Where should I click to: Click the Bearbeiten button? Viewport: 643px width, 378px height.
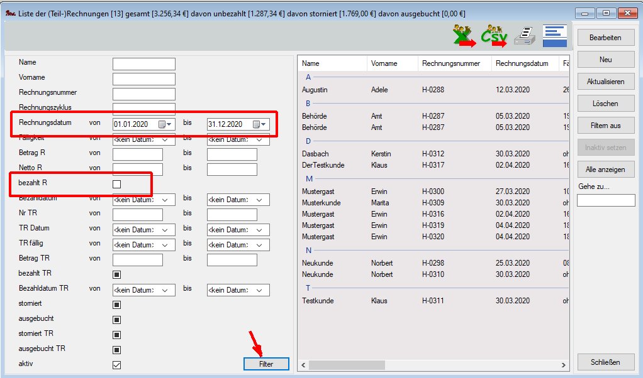click(605, 38)
